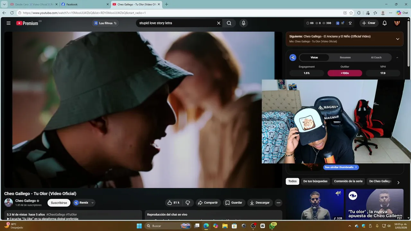This screenshot has width=411, height=231.
Task: Click the VPH 17.9 value
Action: (x=383, y=73)
